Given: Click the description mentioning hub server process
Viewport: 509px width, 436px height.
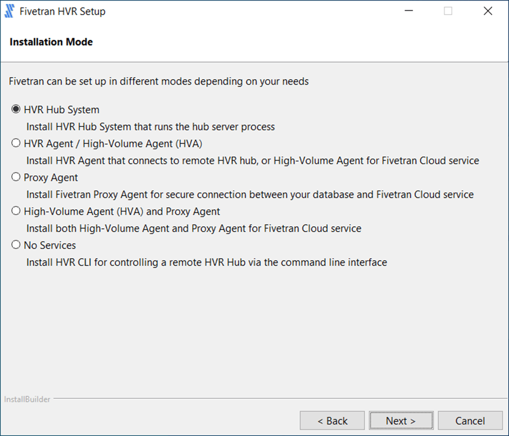Looking at the screenshot, I should (151, 127).
